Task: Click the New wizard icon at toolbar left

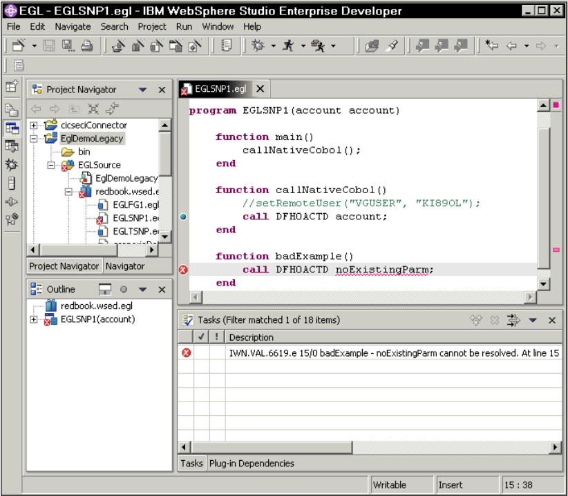Action: click(19, 43)
